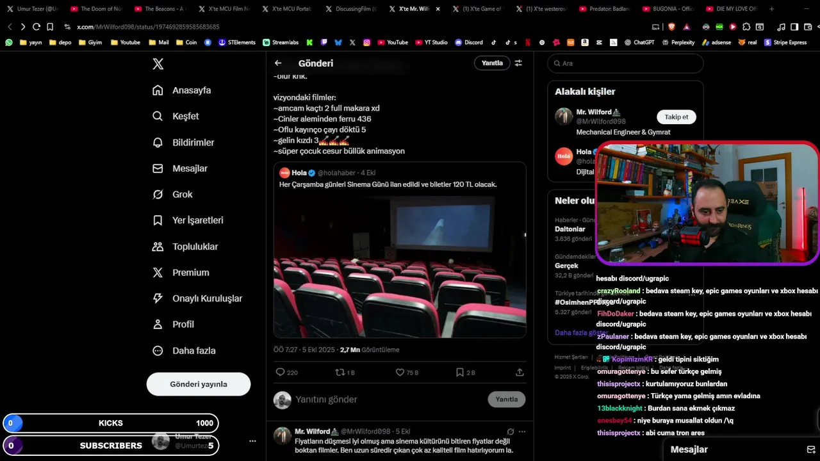This screenshot has width=820, height=461.
Task: Click Brave shields lion icon
Action: coord(671,27)
